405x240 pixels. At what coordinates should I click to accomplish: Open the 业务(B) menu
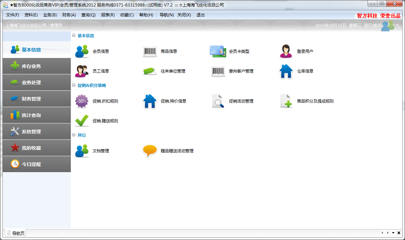(50, 15)
